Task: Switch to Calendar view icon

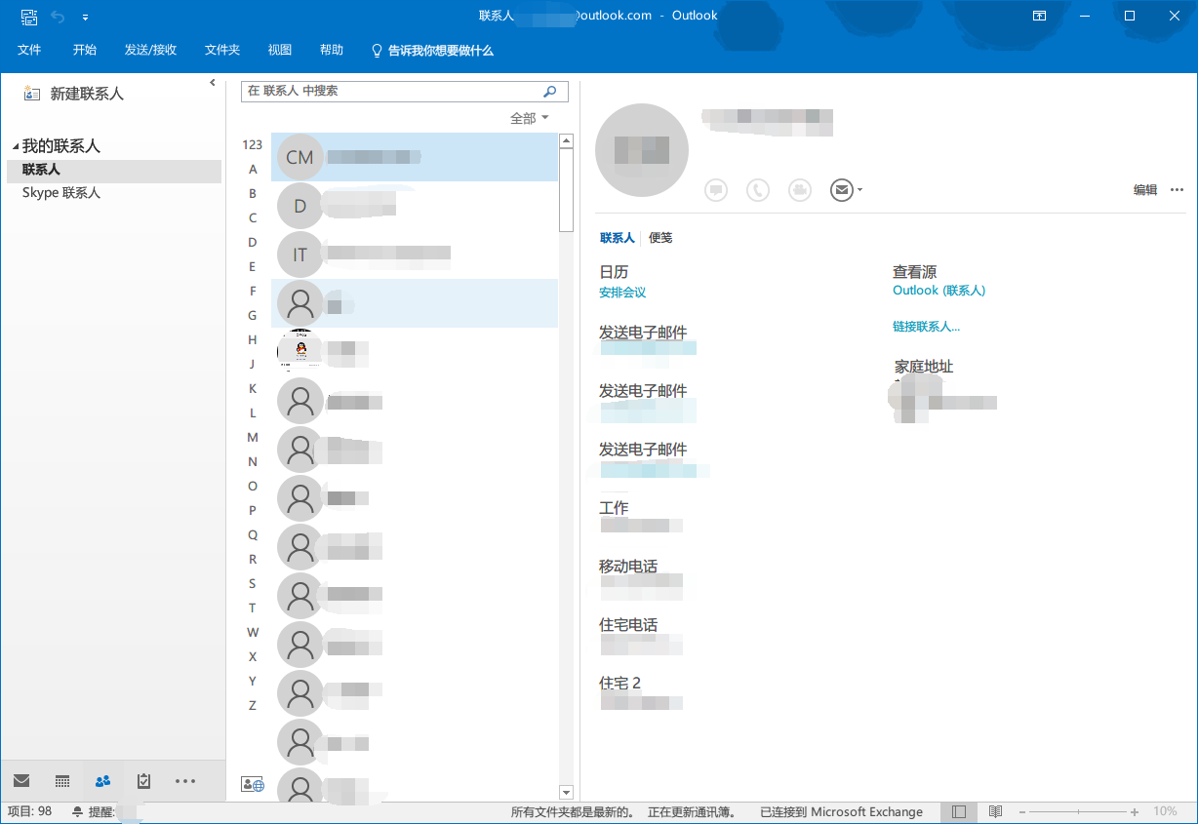Action: tap(62, 780)
